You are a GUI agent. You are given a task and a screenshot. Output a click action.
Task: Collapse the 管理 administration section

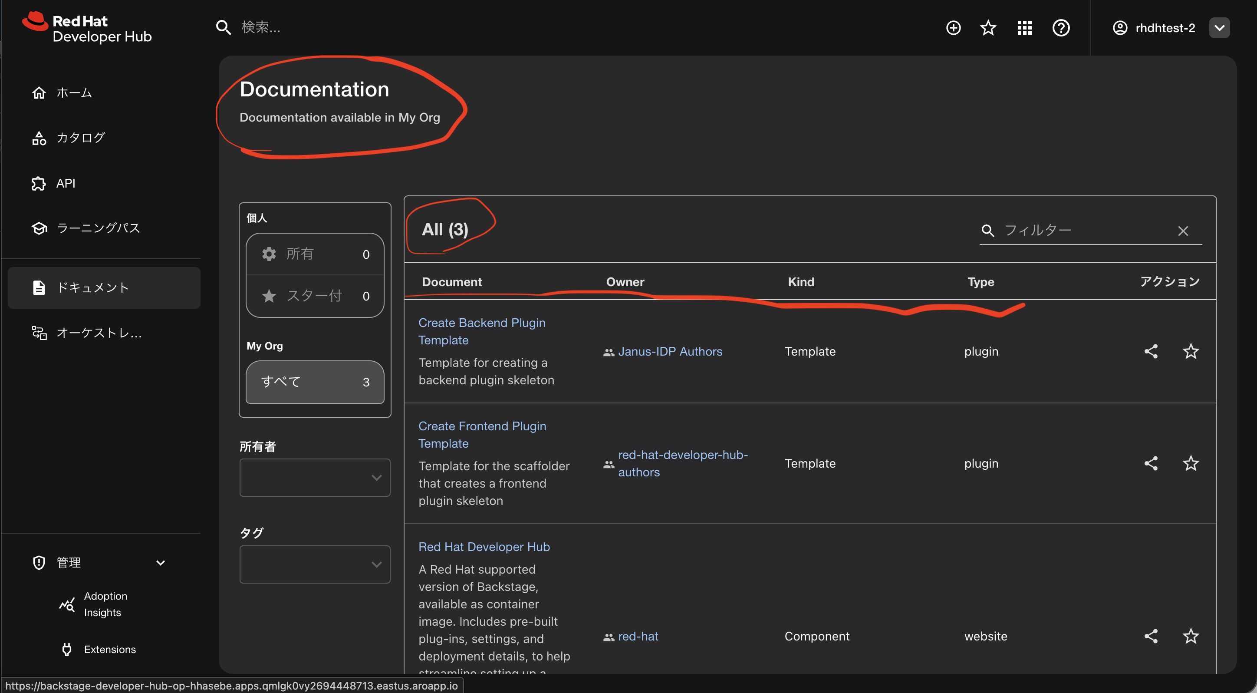(161, 563)
